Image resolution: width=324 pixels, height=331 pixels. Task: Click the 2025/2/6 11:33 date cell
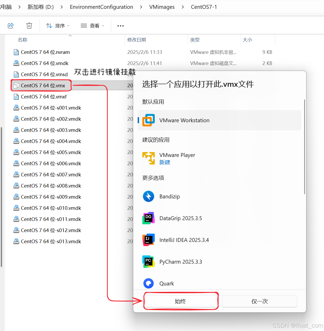pos(145,52)
